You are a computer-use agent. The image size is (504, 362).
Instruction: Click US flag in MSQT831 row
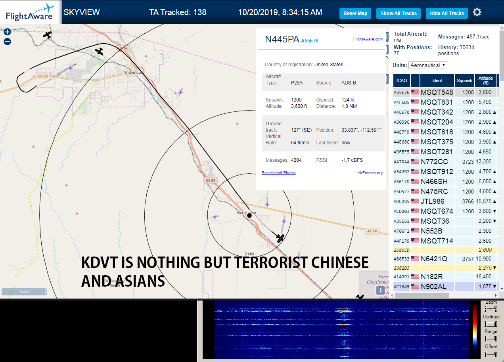tap(415, 102)
